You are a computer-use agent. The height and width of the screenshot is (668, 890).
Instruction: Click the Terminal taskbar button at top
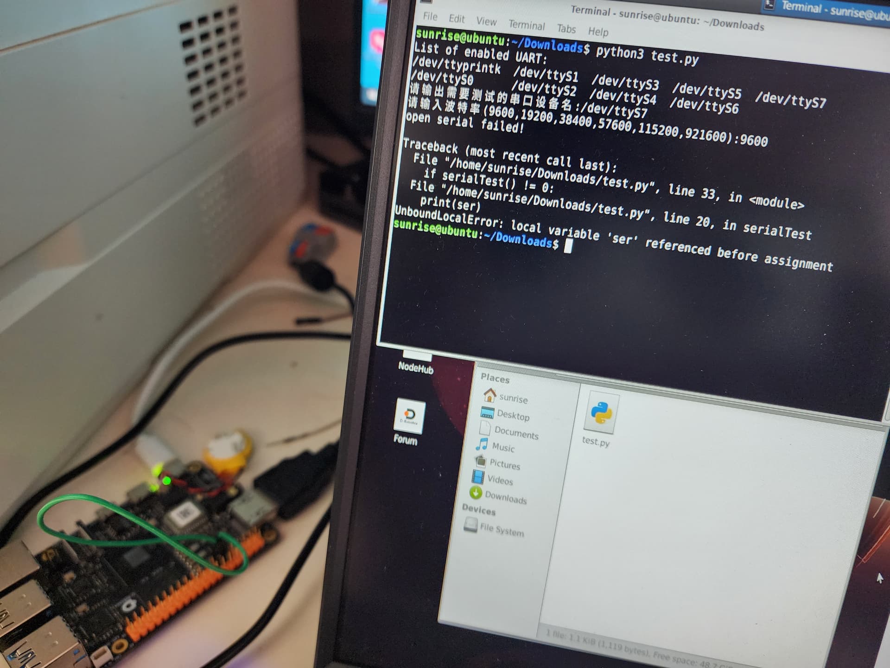[x=827, y=9]
